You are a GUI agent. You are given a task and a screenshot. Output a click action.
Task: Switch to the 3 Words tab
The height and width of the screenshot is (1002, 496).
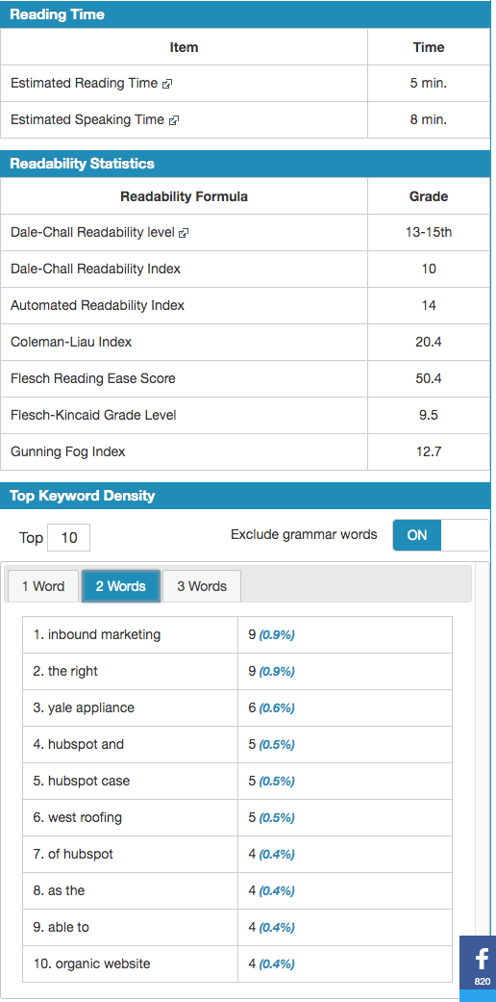(202, 586)
